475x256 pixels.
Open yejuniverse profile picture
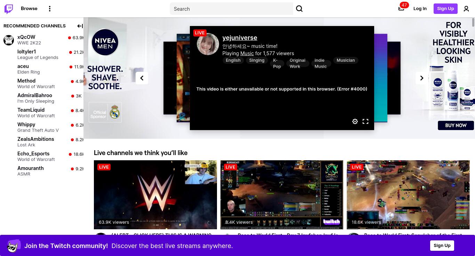[x=208, y=44]
